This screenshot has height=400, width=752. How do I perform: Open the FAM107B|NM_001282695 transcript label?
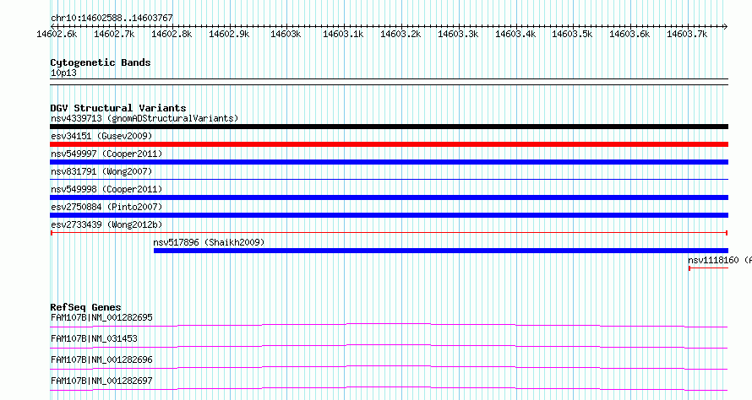click(x=101, y=317)
